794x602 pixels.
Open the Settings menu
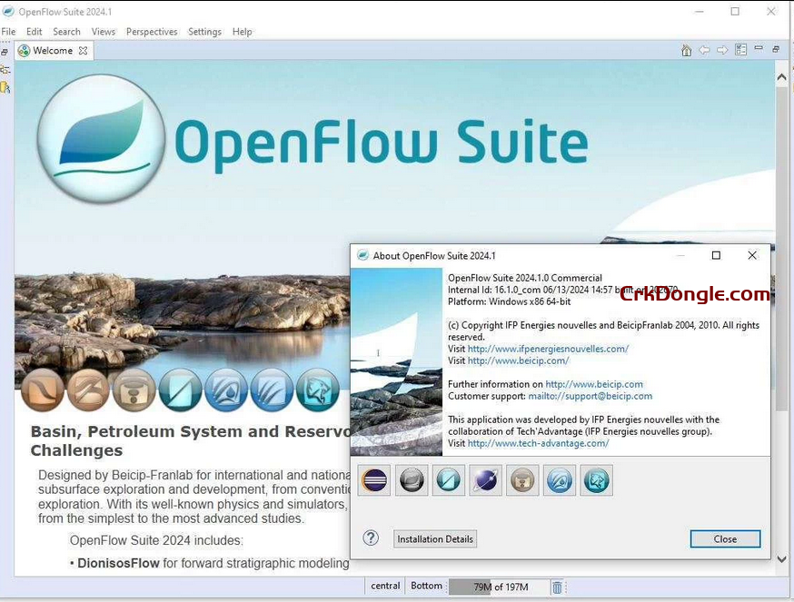pos(204,31)
